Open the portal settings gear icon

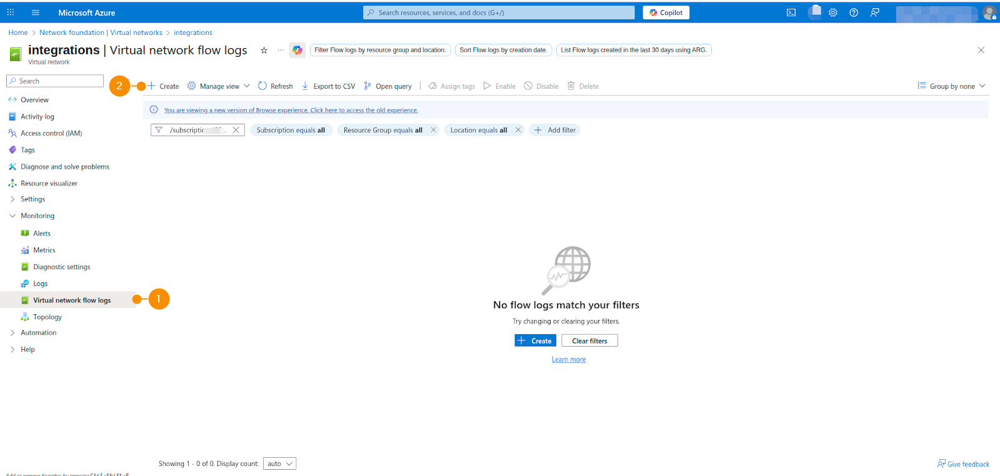[x=833, y=12]
